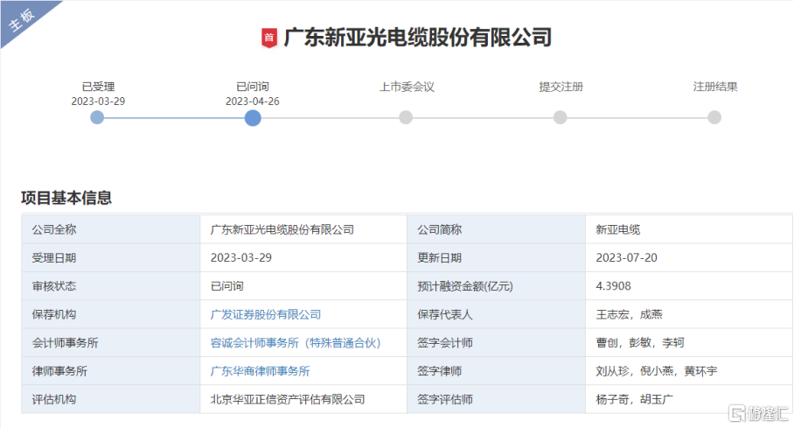The width and height of the screenshot is (794, 428).
Task: Click the 2023-04-26 date under 已问询
Action: tap(252, 102)
